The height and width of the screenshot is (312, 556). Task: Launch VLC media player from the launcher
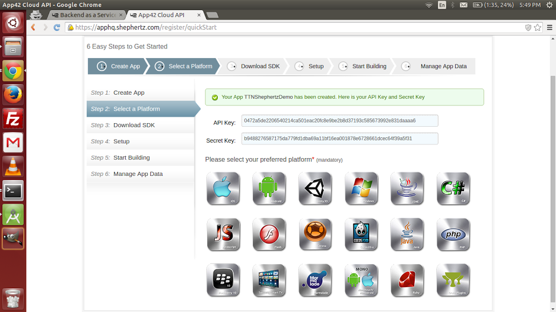click(x=13, y=166)
